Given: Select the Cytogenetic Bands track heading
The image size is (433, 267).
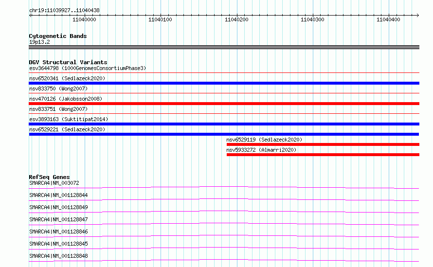Looking at the screenshot, I should click(x=58, y=36).
